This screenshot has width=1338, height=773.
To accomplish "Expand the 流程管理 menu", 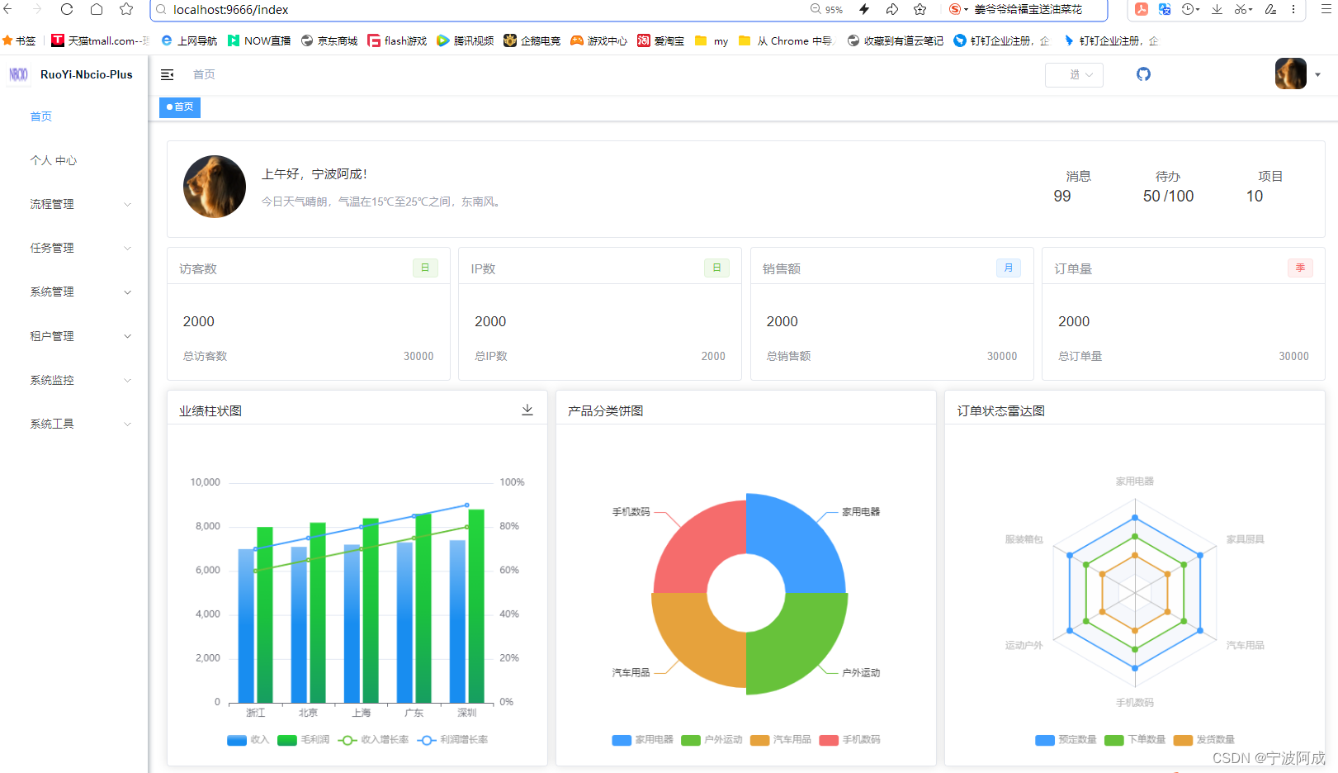I will pos(74,204).
